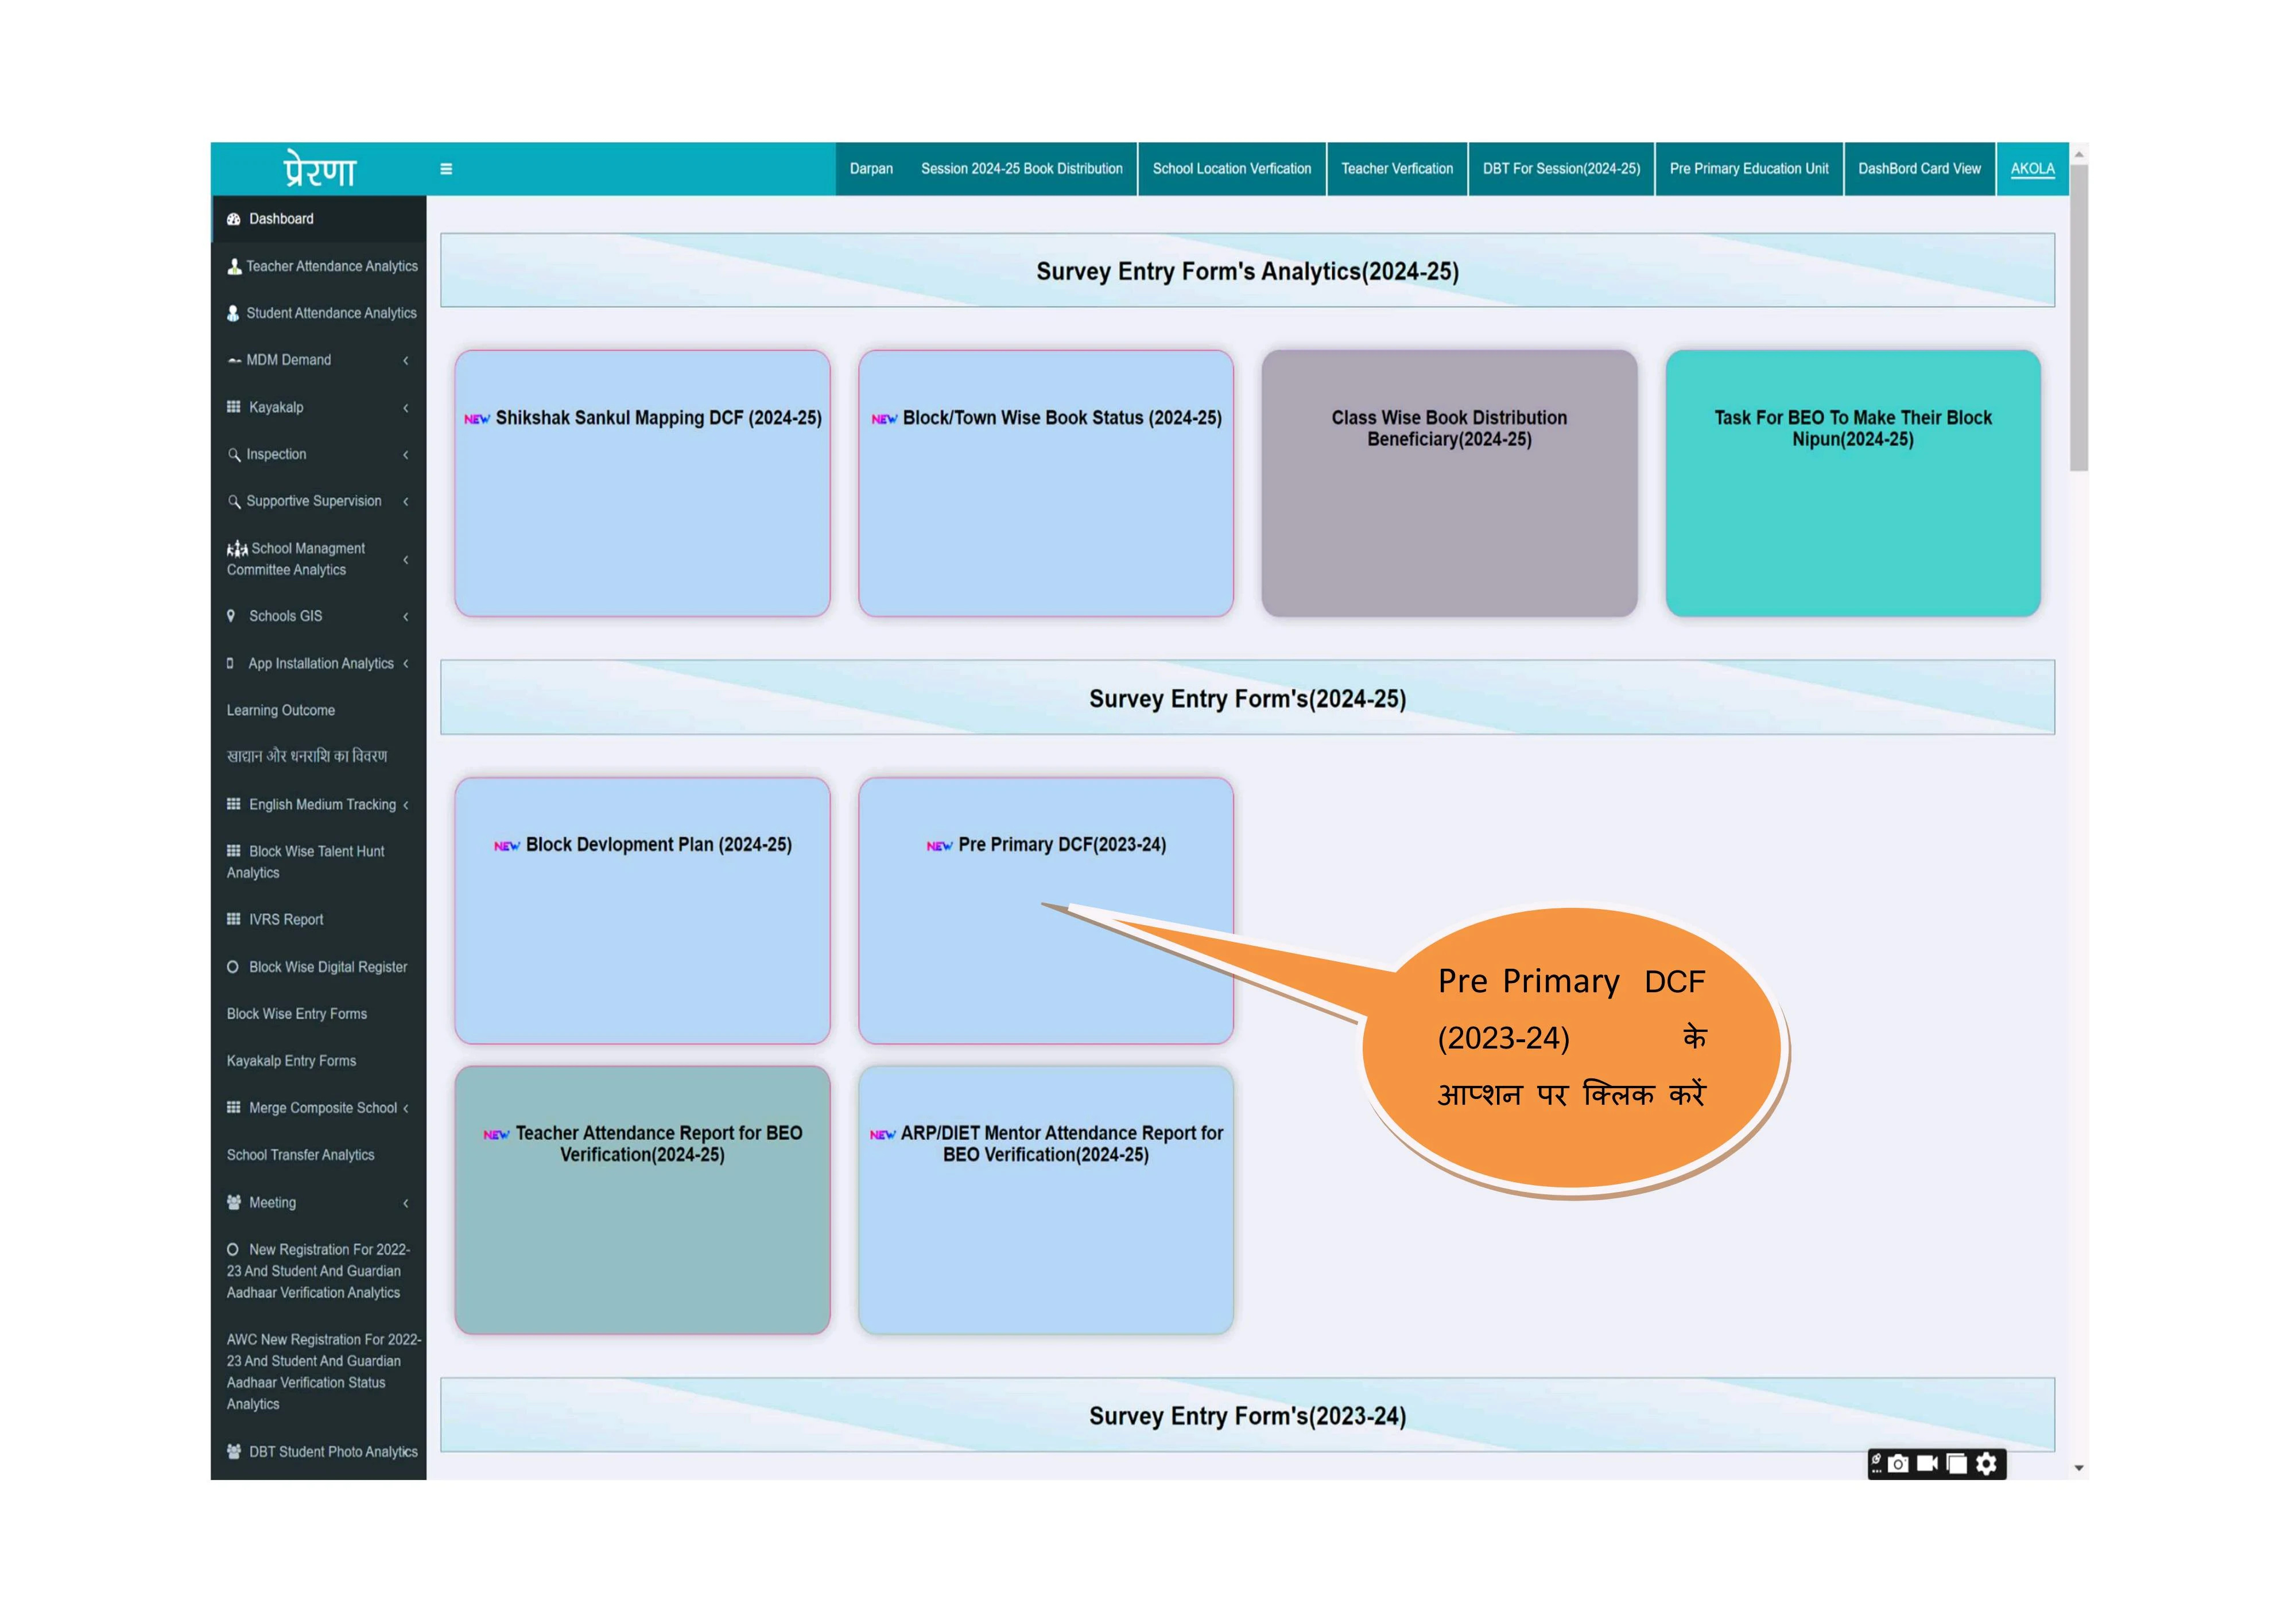Open Student Attendance Analytics sidebar item
The image size is (2296, 1623).
pos(331,313)
